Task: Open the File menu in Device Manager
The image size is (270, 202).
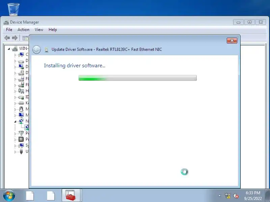Action: [9, 30]
